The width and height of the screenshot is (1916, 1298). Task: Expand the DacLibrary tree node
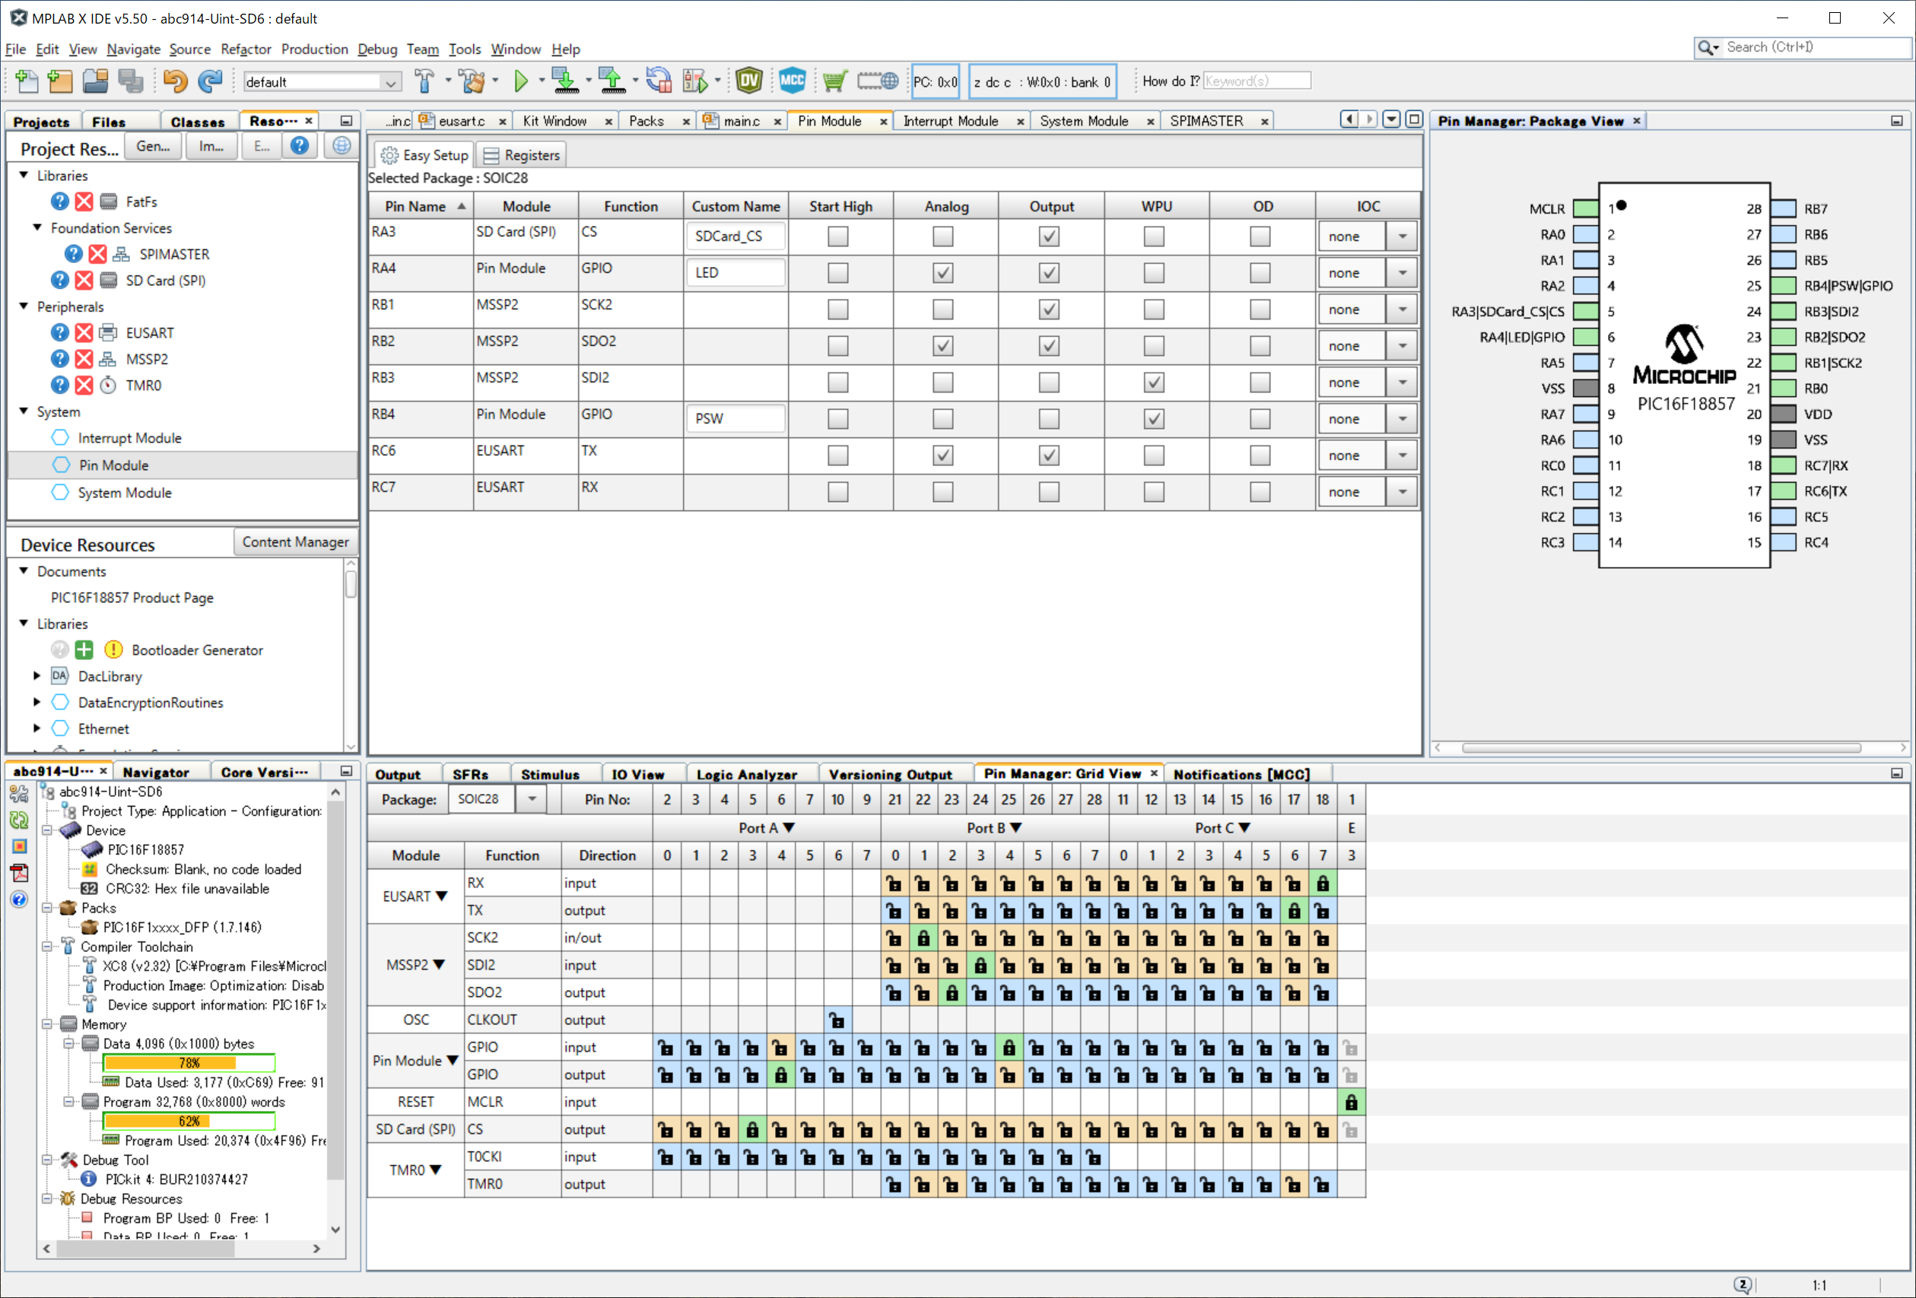[x=37, y=676]
